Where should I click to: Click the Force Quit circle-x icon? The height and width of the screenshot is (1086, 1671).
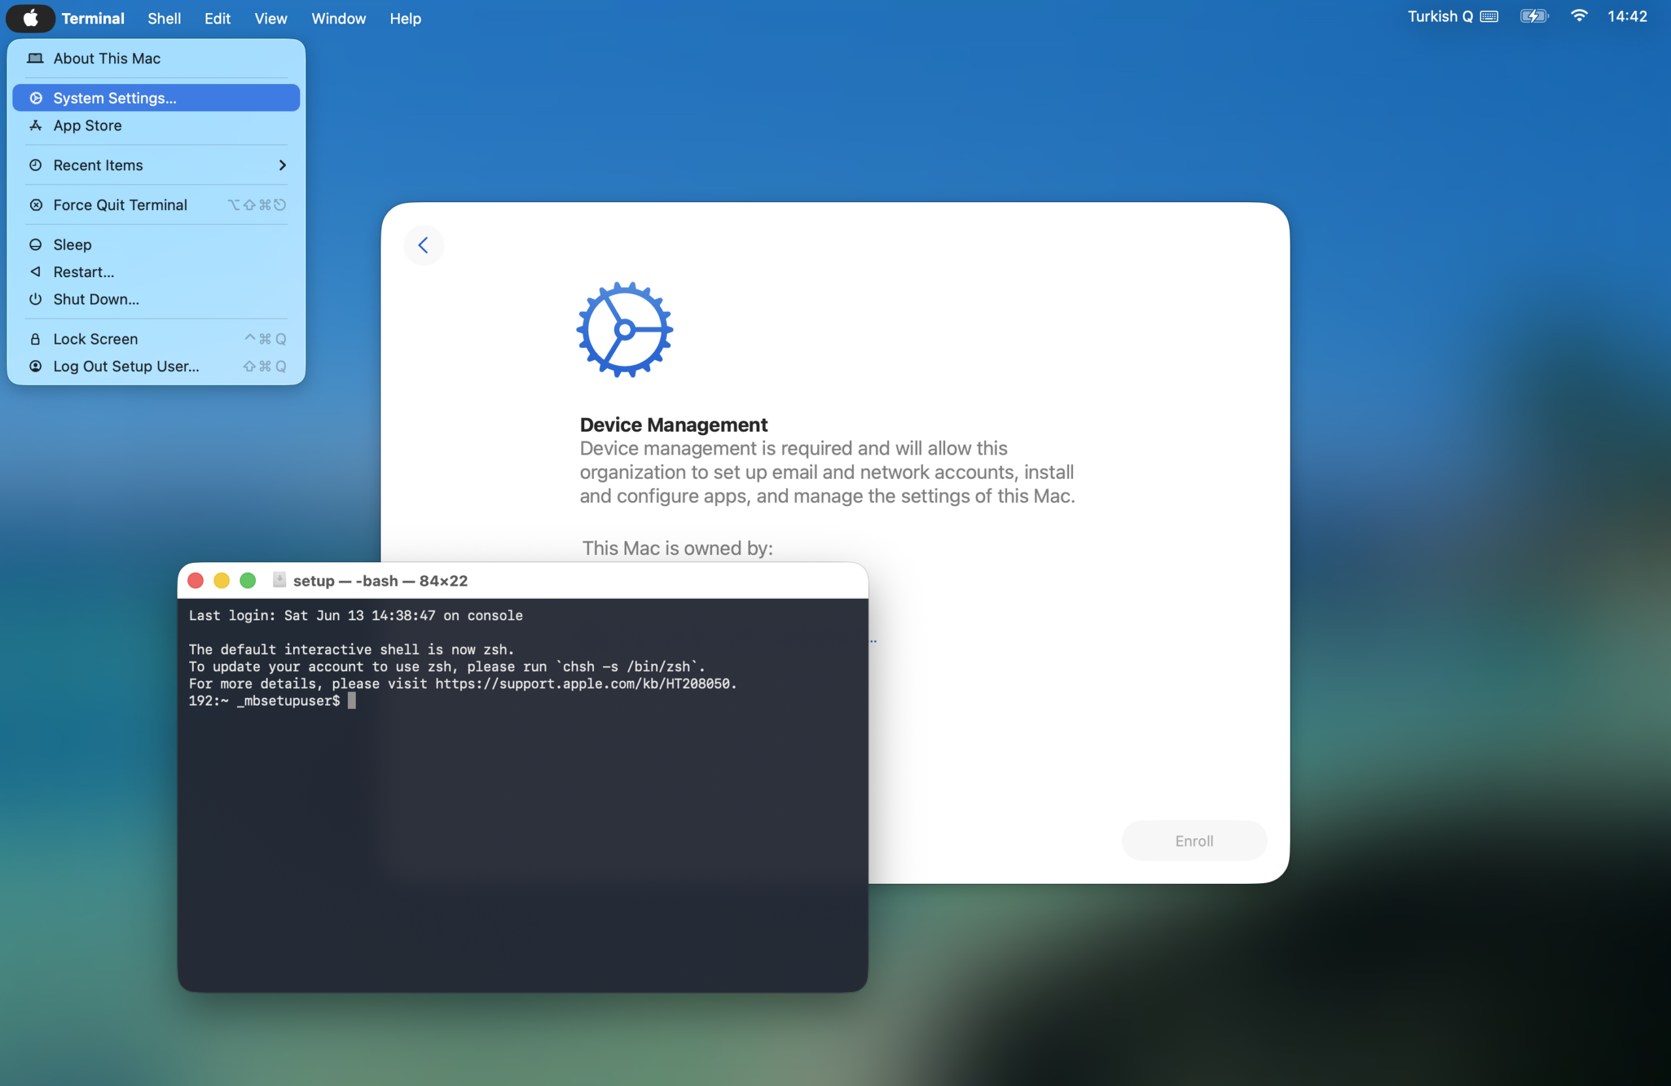pos(36,205)
